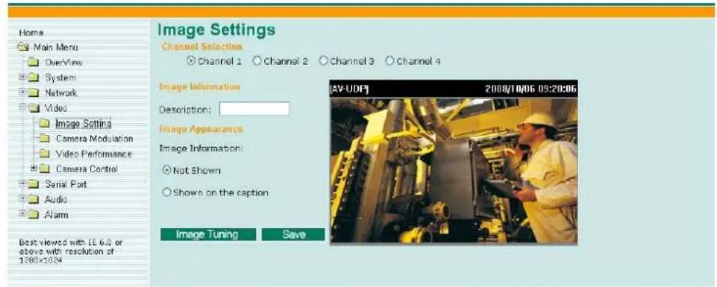
Task: Choose the Not Shown option
Action: click(x=167, y=170)
